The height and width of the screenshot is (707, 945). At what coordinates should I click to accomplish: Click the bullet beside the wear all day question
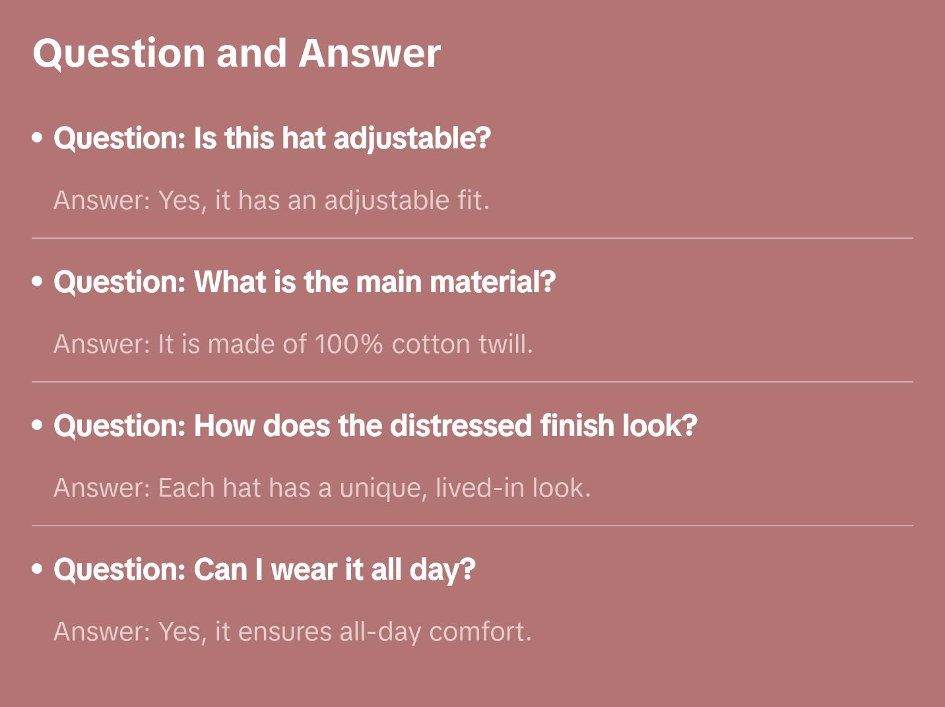[38, 569]
